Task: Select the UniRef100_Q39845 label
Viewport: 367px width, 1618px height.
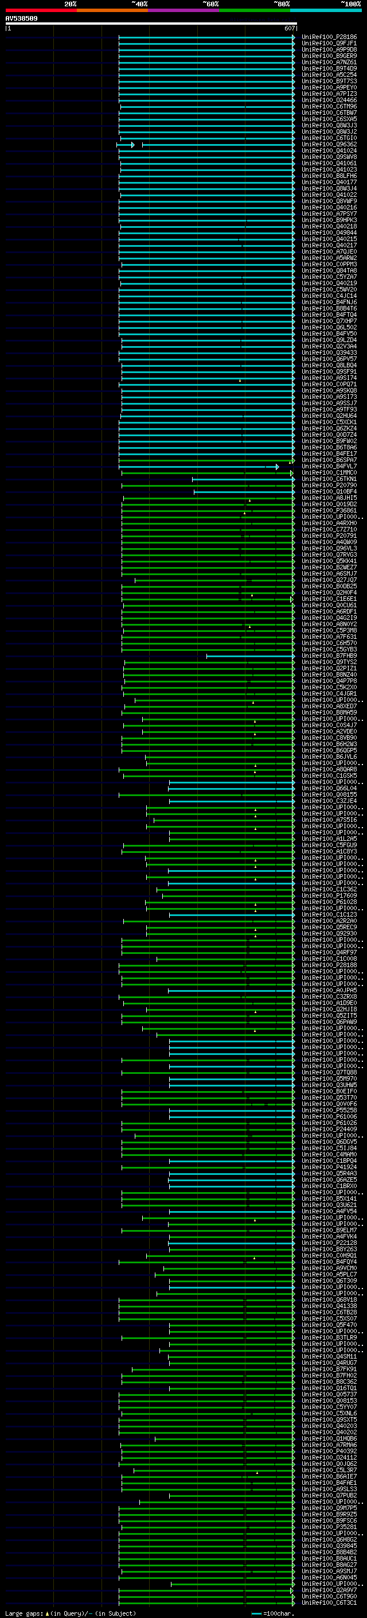Action: (x=329, y=1546)
